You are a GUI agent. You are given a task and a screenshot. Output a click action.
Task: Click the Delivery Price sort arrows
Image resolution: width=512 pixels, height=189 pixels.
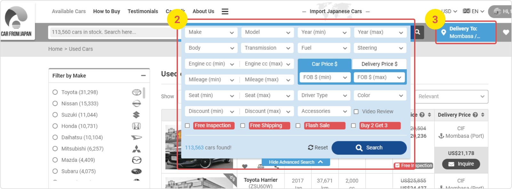483,115
